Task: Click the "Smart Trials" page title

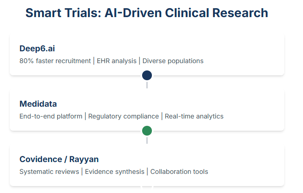Action: coord(147,13)
